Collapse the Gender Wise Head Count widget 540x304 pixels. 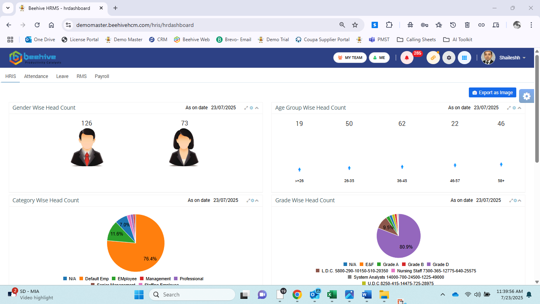[257, 108]
